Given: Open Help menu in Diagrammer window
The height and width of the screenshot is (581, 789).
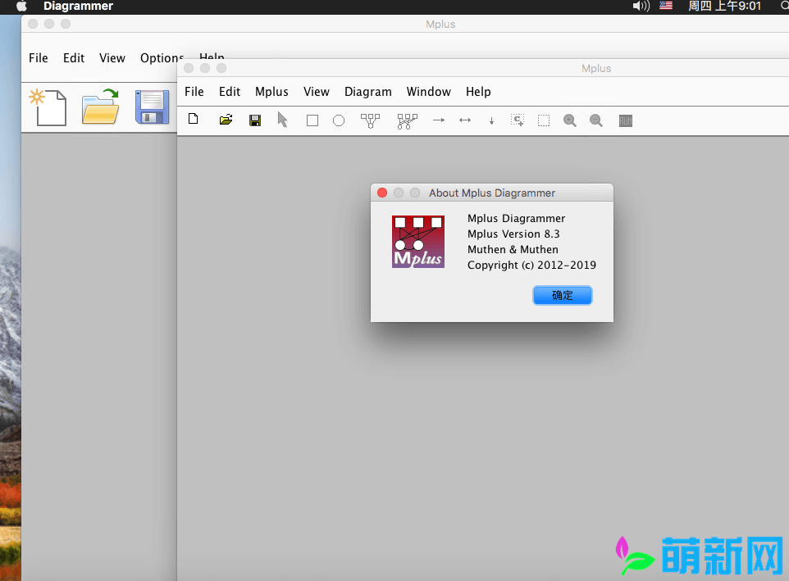Looking at the screenshot, I should pos(478,92).
